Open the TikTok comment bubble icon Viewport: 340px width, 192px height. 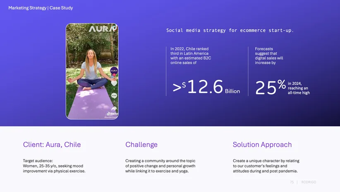(114, 96)
